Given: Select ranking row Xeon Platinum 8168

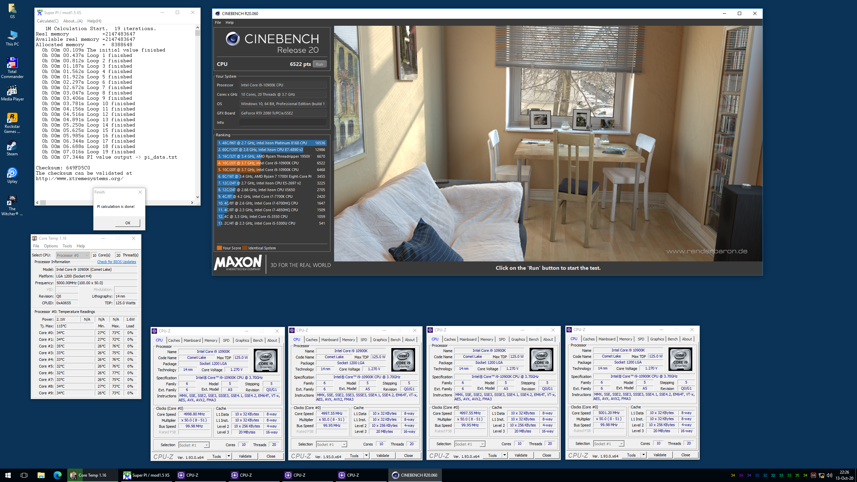Looking at the screenshot, I should (x=271, y=143).
